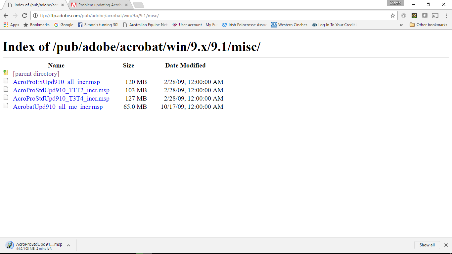Click the date for AcroProStdUpd910_T1T2_incr.msp
452x254 pixels.
tap(194, 90)
